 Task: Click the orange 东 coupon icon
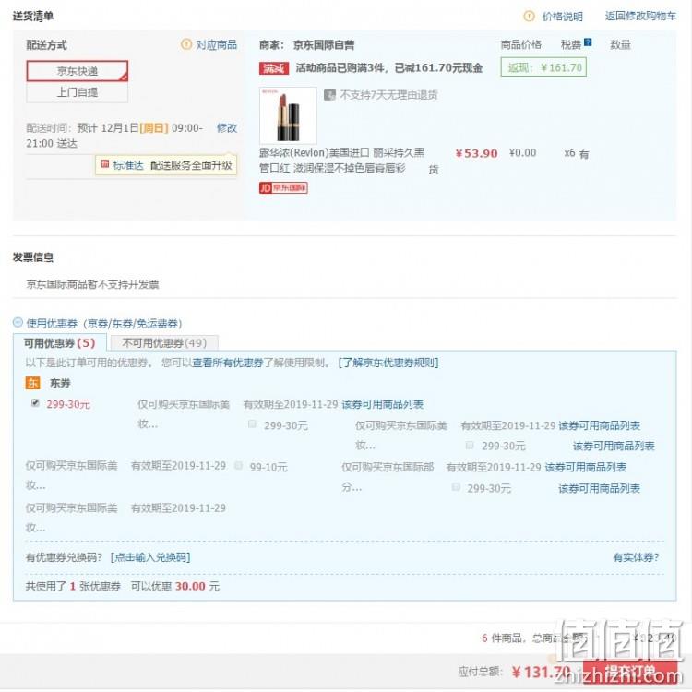point(32,383)
